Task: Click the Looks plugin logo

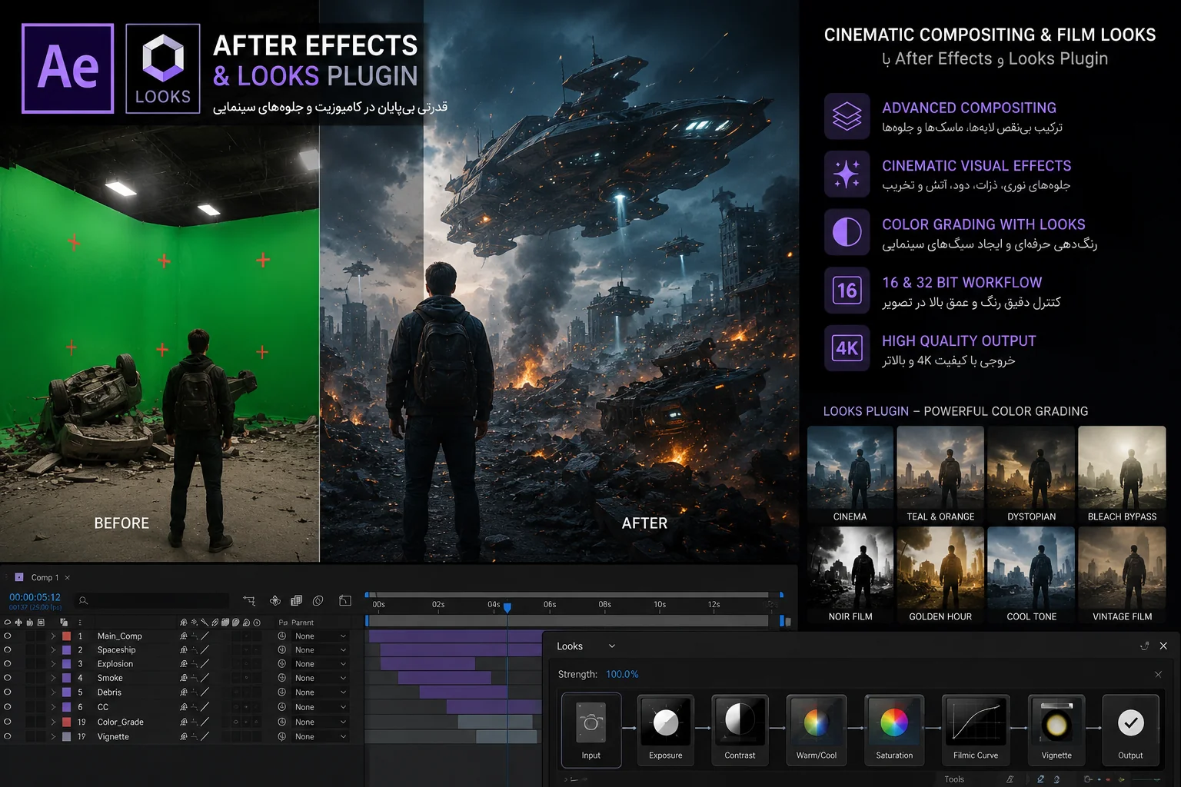Action: (x=163, y=68)
